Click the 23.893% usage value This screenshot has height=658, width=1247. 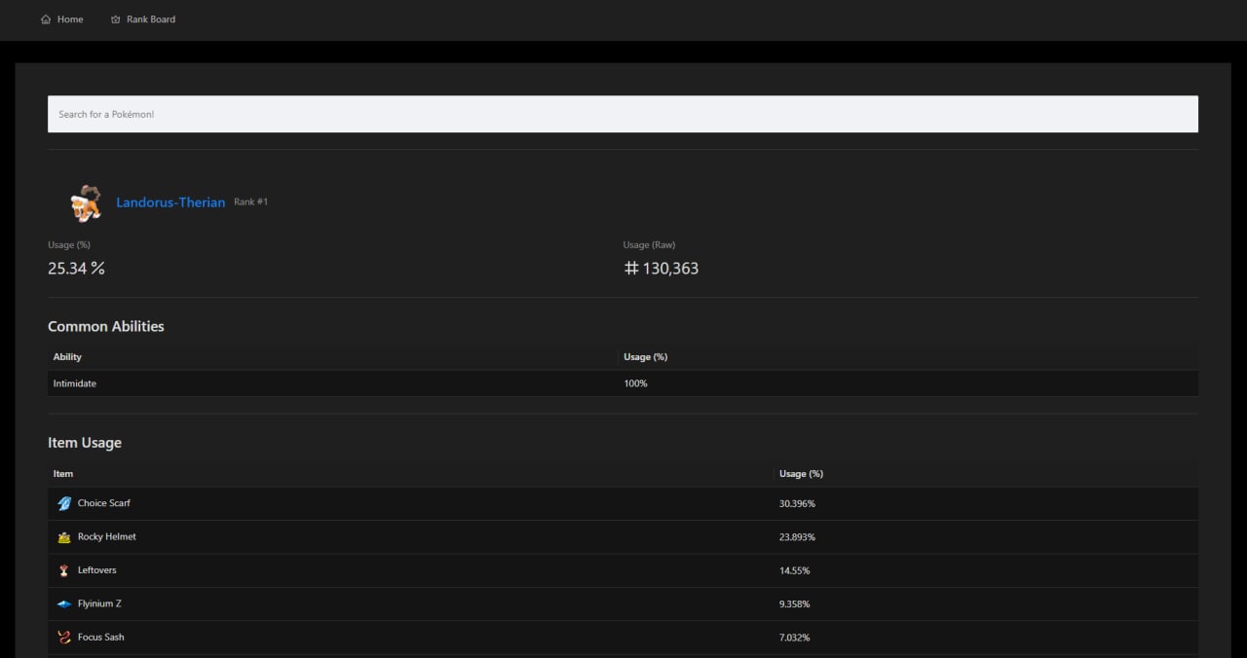[x=797, y=537]
